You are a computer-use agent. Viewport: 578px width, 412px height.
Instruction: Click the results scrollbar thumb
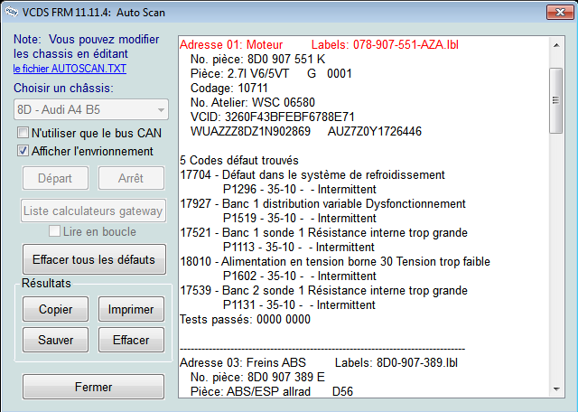point(556,100)
